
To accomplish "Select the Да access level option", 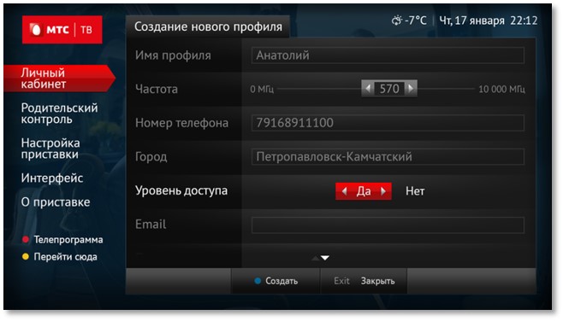I will 364,191.
